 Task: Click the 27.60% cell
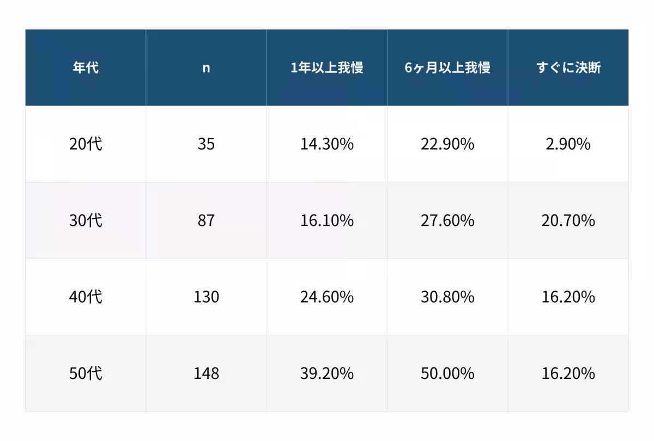coord(447,220)
